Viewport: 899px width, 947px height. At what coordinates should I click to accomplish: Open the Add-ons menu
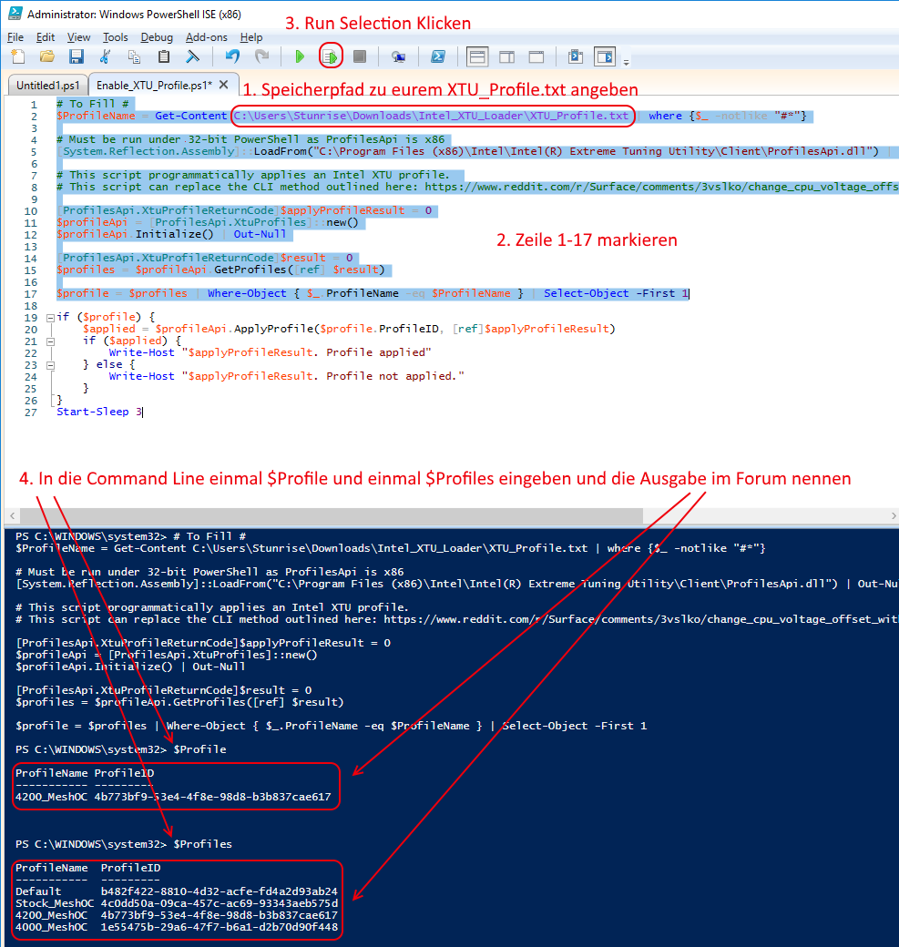pyautogui.click(x=207, y=37)
